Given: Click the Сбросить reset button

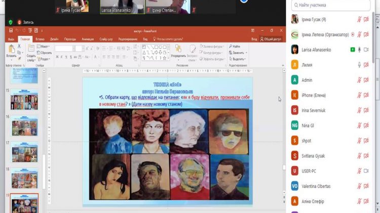Looking at the screenshot, I should [x=45, y=52].
